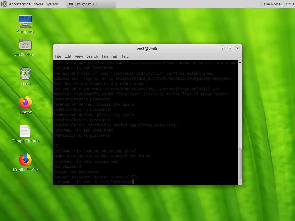This screenshot has height=221, width=295.
Task: Click the window menu button at title bar left
Action: point(57,48)
